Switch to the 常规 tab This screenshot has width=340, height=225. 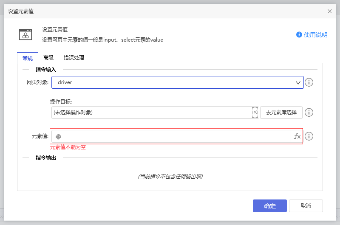(28, 58)
